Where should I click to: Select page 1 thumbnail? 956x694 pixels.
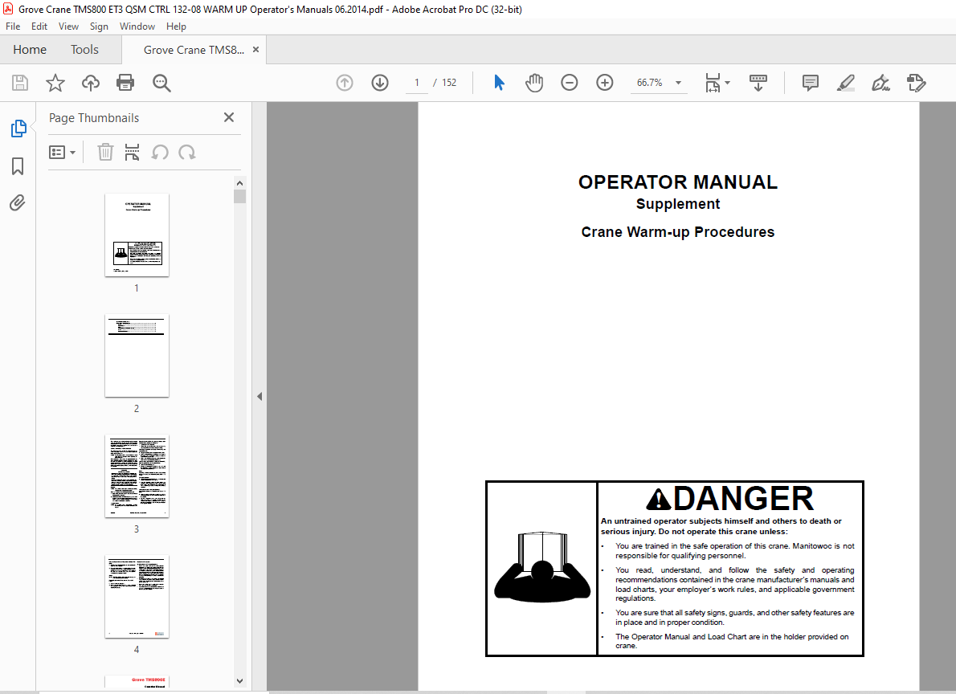click(137, 235)
